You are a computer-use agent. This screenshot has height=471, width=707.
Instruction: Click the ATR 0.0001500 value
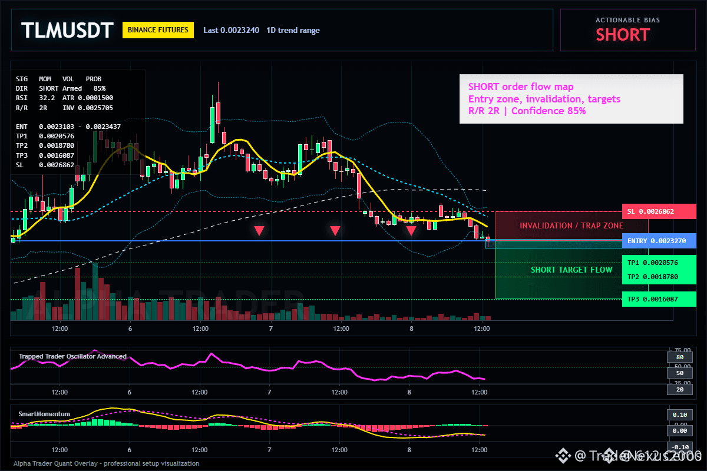(87, 98)
